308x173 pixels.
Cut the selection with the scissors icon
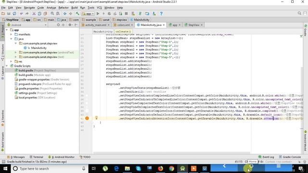(34, 14)
